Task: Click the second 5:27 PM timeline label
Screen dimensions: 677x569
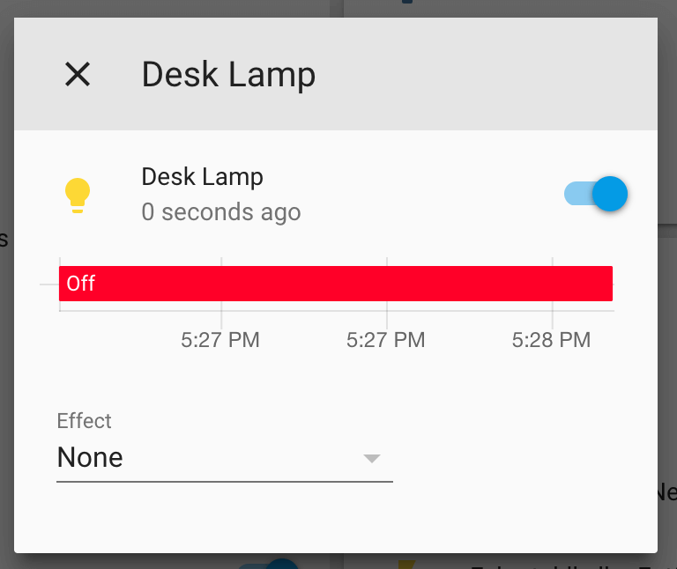Action: 386,340
